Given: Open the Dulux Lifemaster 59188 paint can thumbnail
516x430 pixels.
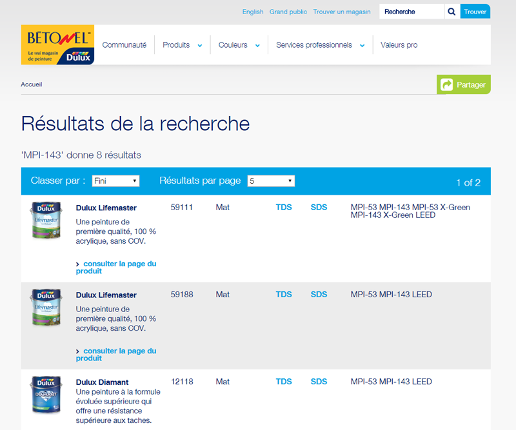Looking at the screenshot, I should coord(46,307).
